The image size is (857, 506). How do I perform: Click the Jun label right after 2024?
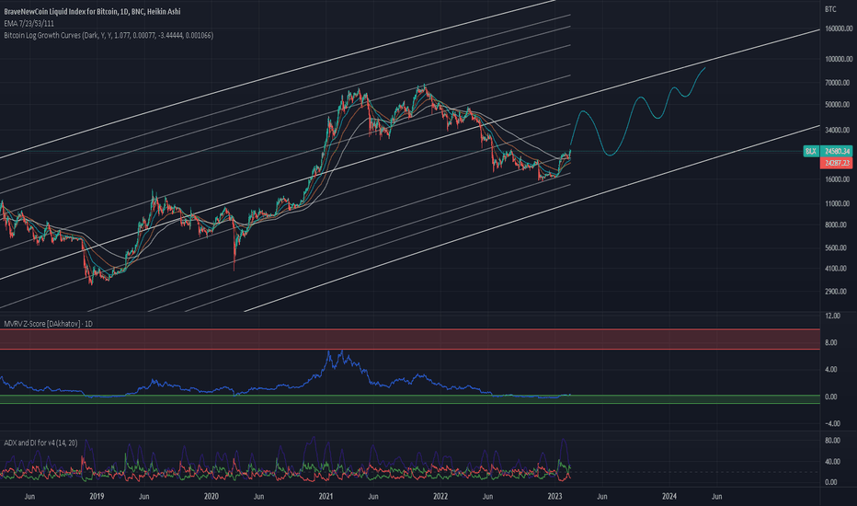pyautogui.click(x=716, y=497)
